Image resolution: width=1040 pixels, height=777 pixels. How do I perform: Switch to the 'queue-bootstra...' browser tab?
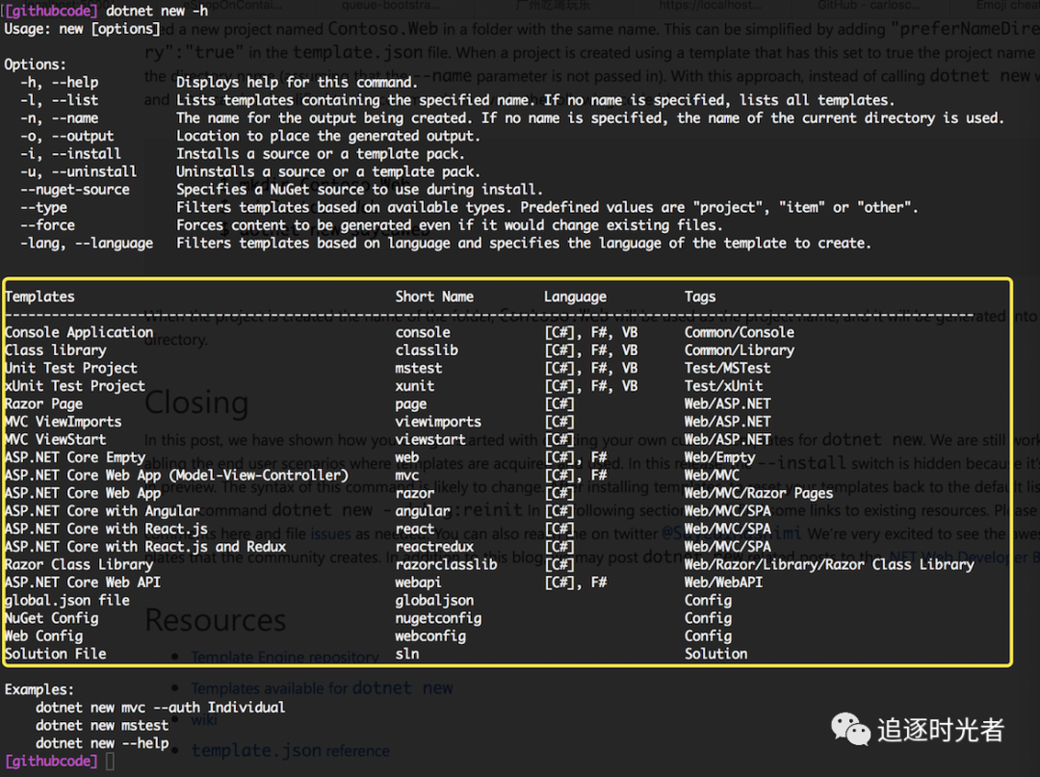(391, 6)
